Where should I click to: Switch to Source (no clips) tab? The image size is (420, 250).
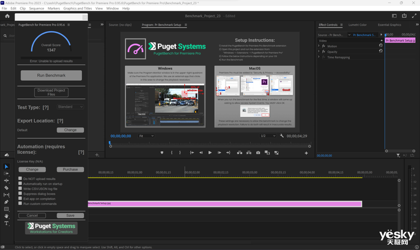tap(120, 25)
